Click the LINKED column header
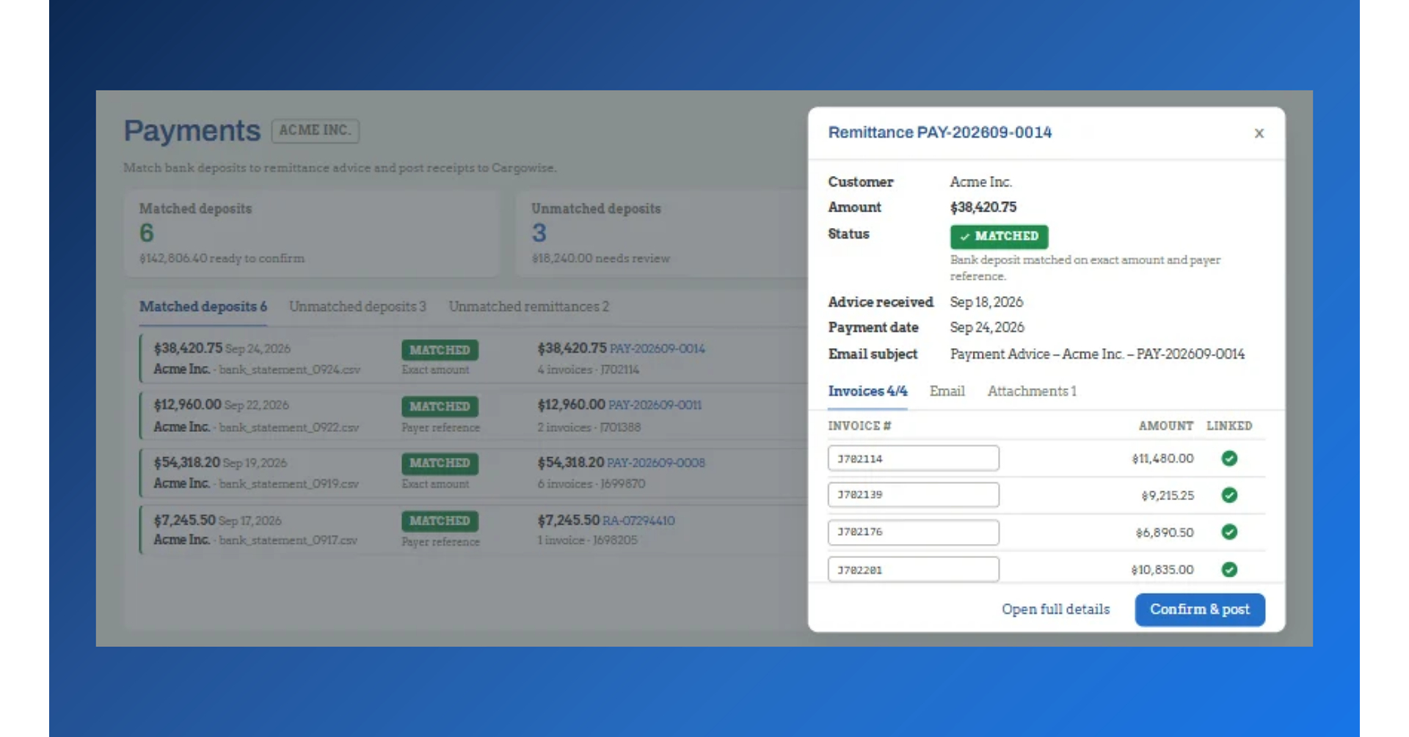Image resolution: width=1409 pixels, height=737 pixels. 1229,426
